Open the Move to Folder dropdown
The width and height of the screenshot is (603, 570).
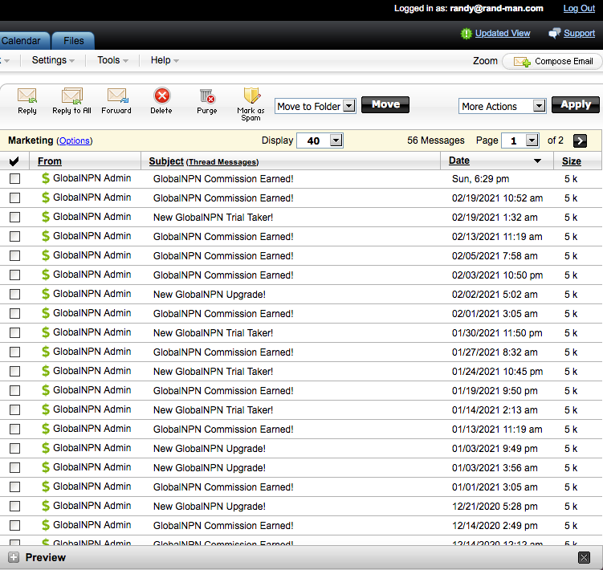[316, 106]
